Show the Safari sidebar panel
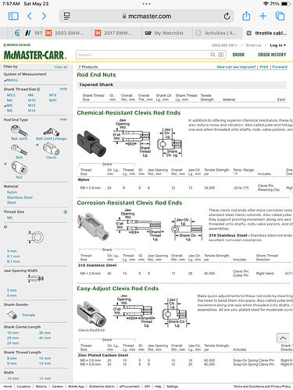The width and height of the screenshot is (293, 390). 13,16
